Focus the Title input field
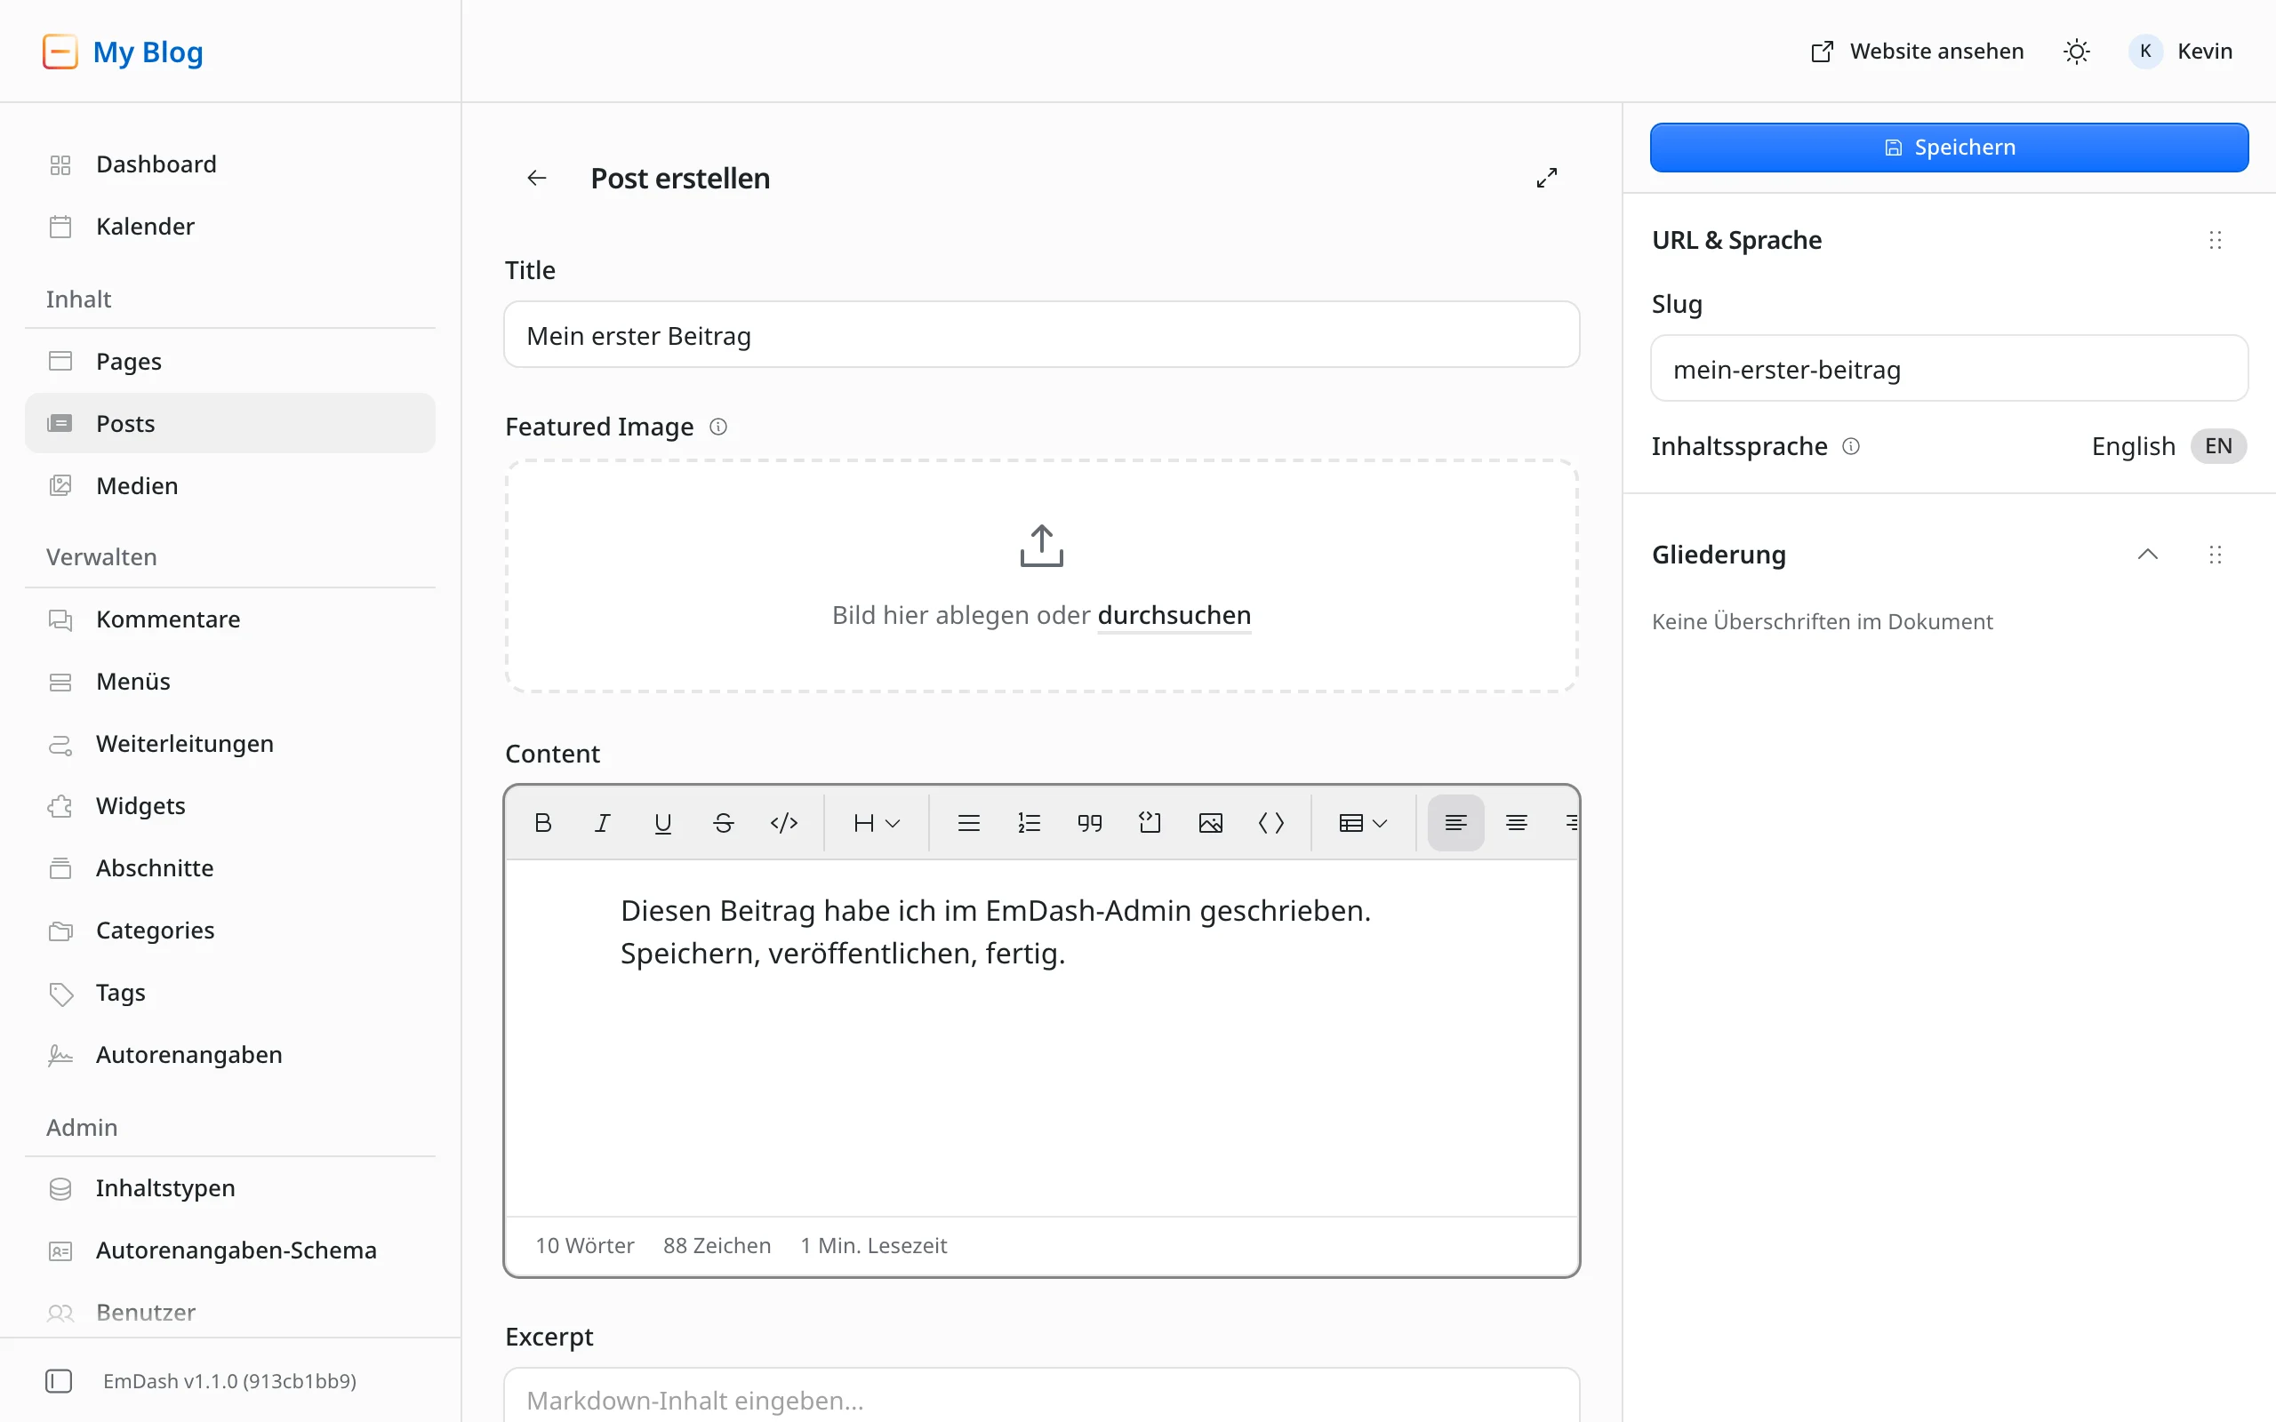 point(1041,335)
